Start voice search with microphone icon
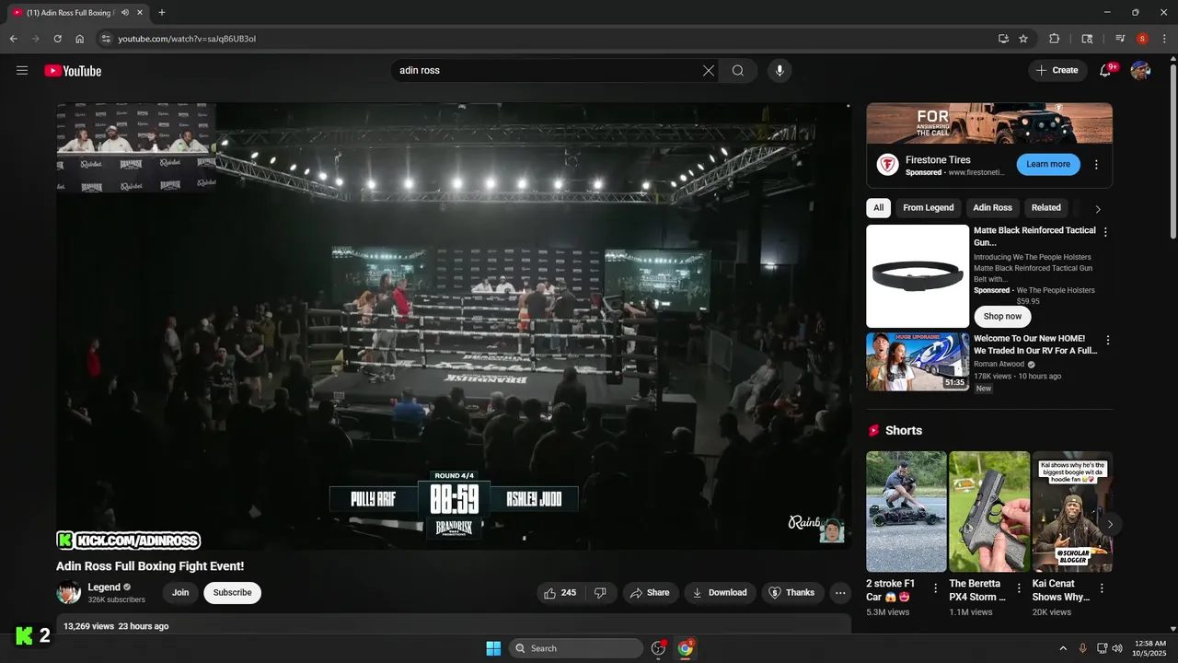Viewport: 1178px width, 663px height. pyautogui.click(x=780, y=71)
